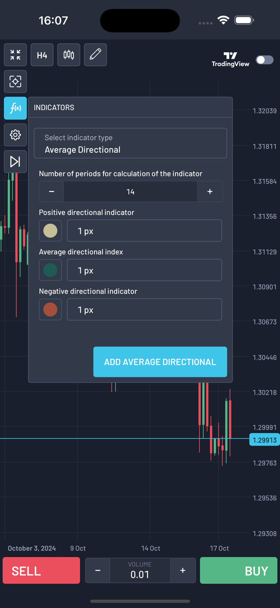This screenshot has width=280, height=608.
Task: Toggle the f(x) indicators icon
Action: point(15,108)
